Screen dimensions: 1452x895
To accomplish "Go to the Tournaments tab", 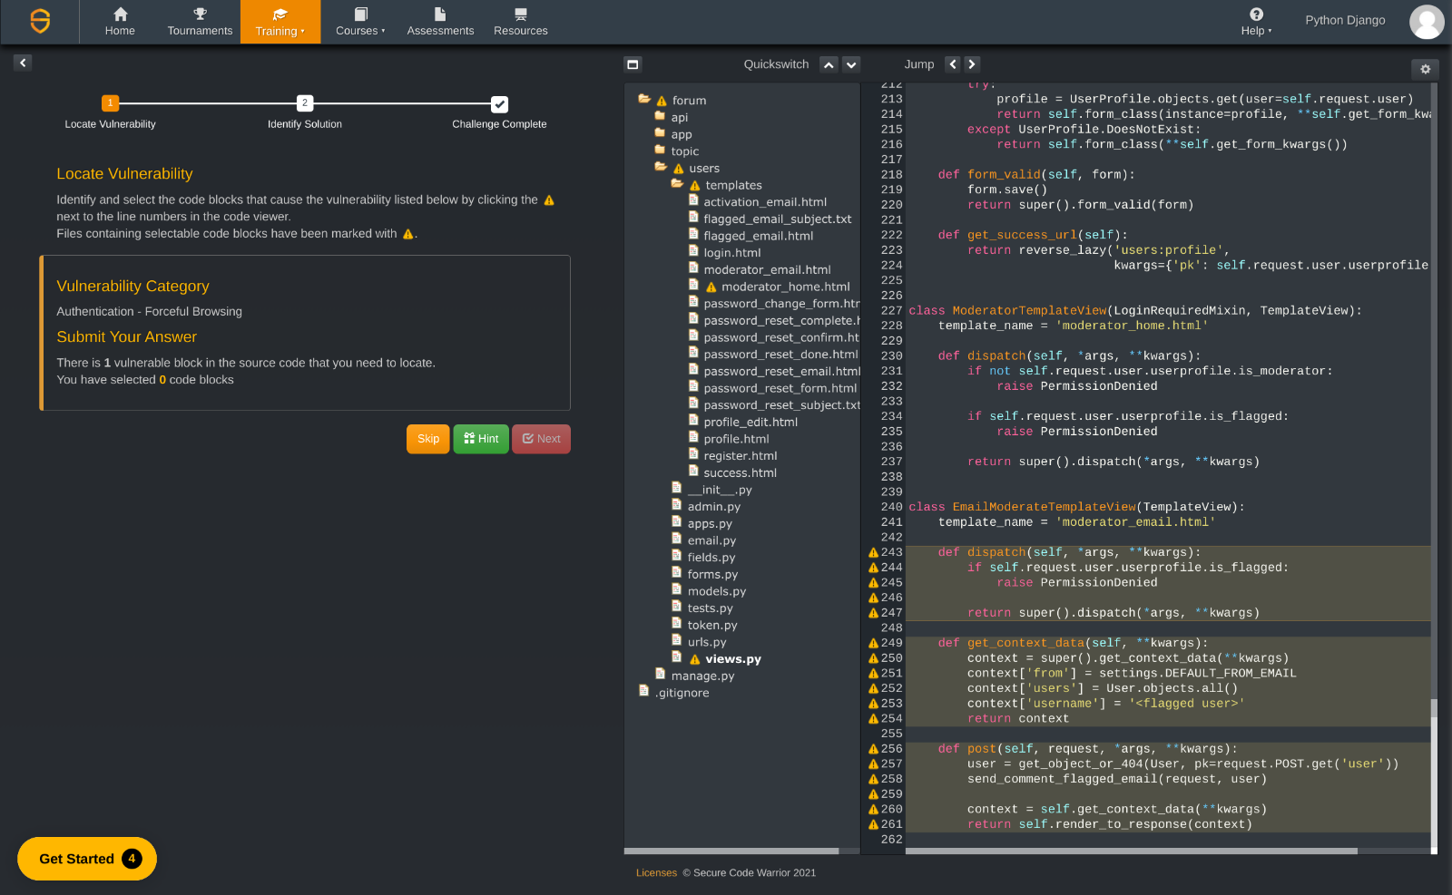I will click(x=200, y=22).
